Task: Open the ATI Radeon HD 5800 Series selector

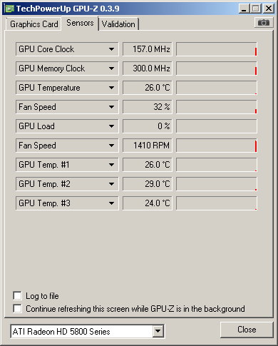Action: [x=88, y=331]
